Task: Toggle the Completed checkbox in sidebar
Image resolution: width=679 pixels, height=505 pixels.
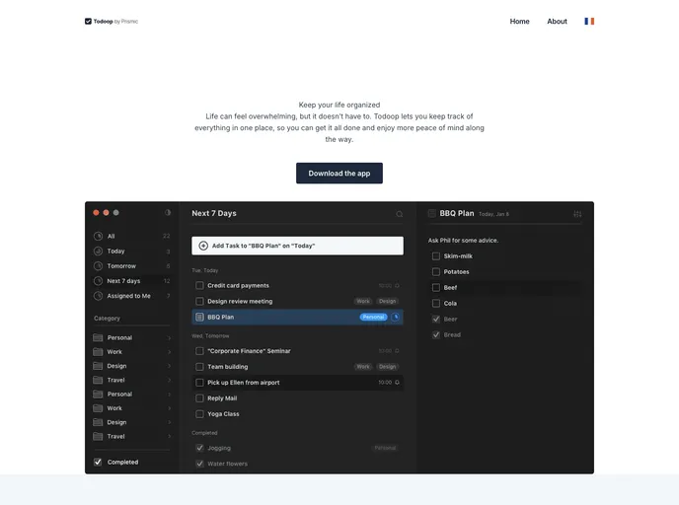Action: 98,463
